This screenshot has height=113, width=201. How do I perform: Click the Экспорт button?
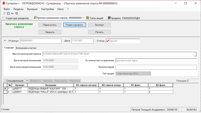pos(99,25)
